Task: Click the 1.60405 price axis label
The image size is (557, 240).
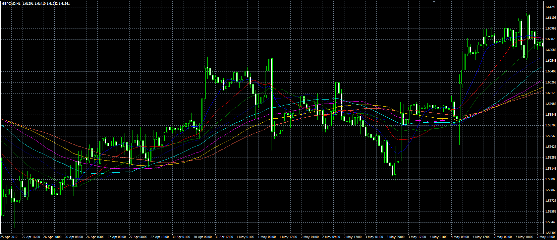Action: (x=551, y=71)
